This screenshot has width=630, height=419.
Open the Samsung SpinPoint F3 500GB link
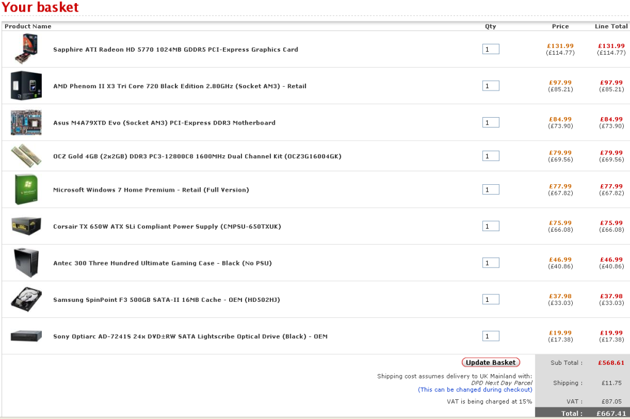(x=166, y=299)
